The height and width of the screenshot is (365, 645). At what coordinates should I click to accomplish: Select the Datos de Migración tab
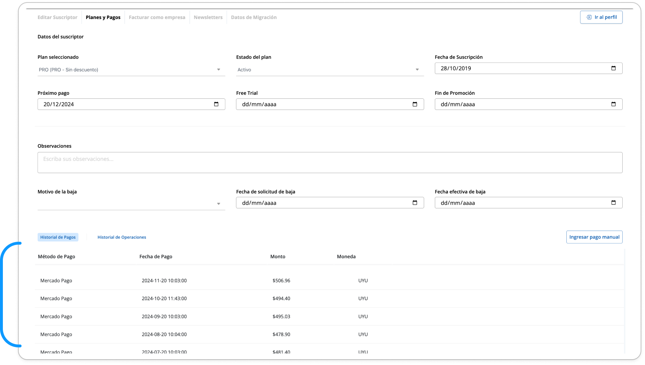[x=254, y=17]
